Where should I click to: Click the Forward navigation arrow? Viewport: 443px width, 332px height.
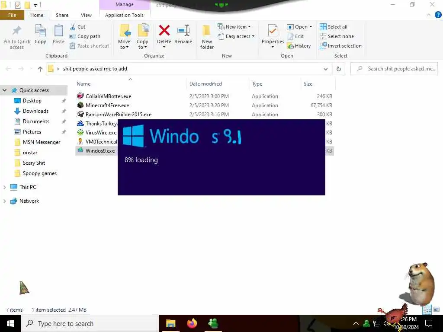pos(21,69)
